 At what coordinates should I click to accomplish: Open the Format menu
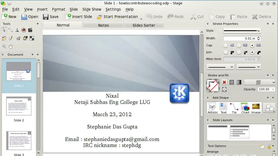click(59, 9)
